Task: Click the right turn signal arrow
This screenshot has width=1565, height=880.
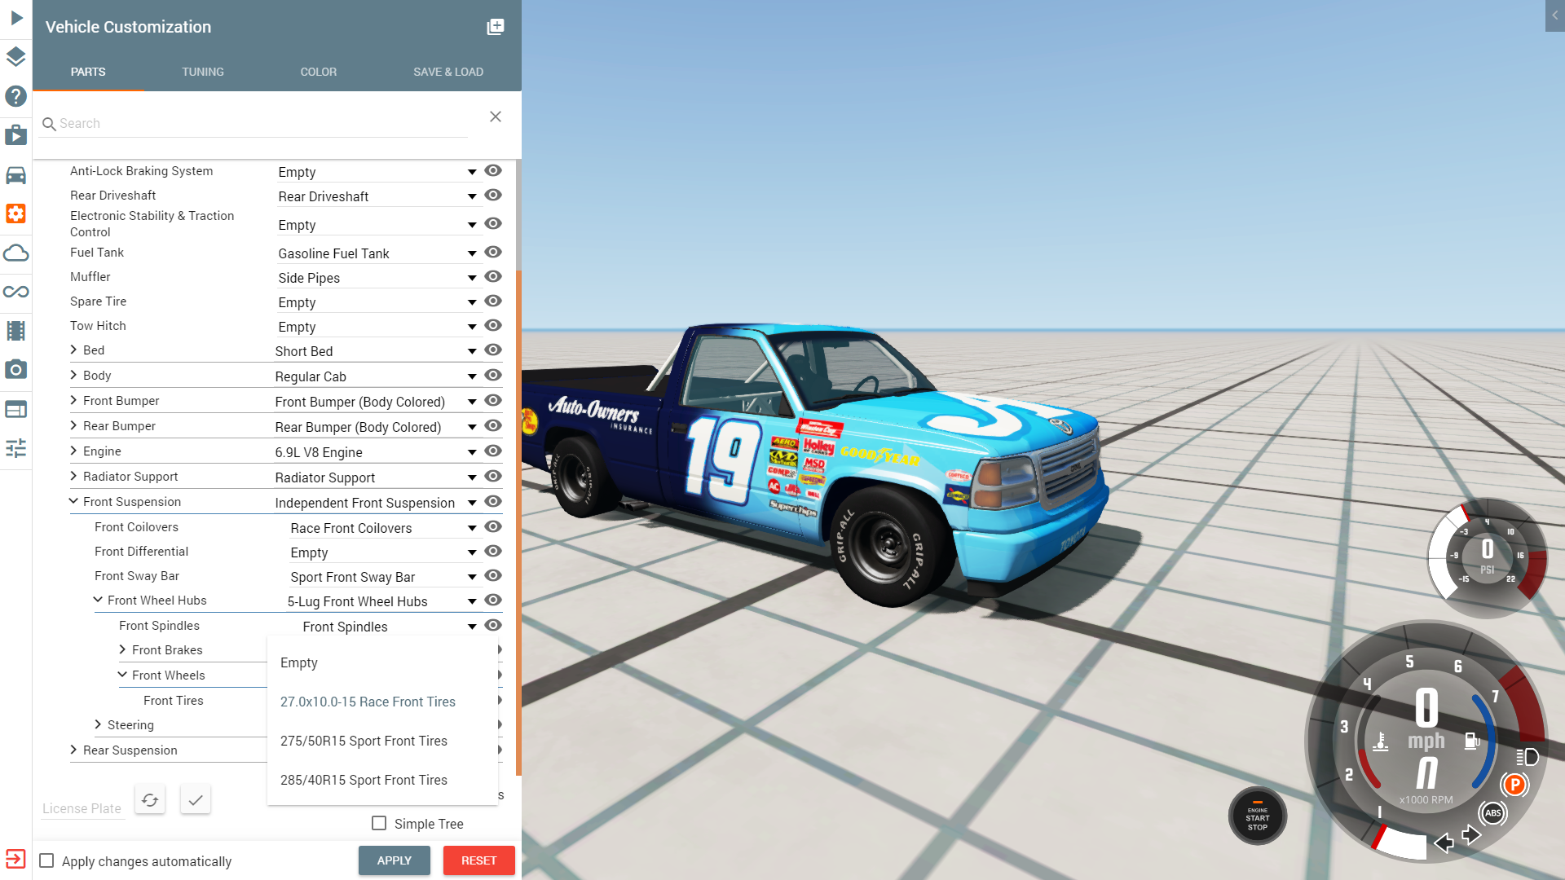Action: (x=1471, y=835)
